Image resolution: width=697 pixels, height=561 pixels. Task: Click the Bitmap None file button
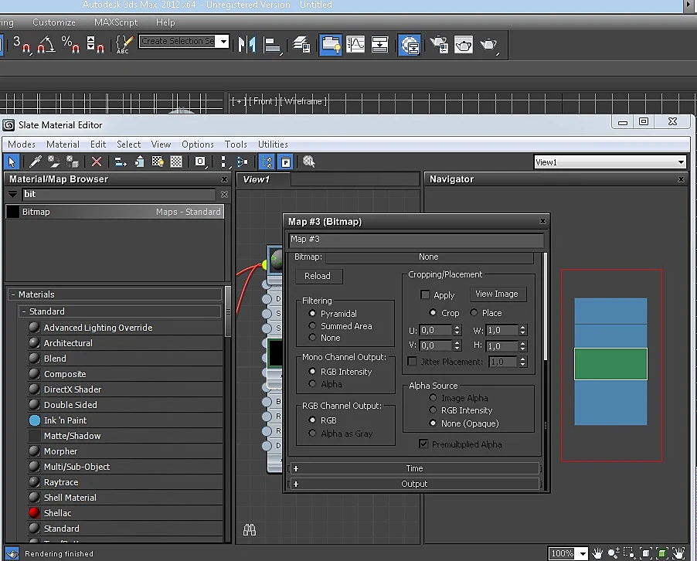[x=429, y=257]
